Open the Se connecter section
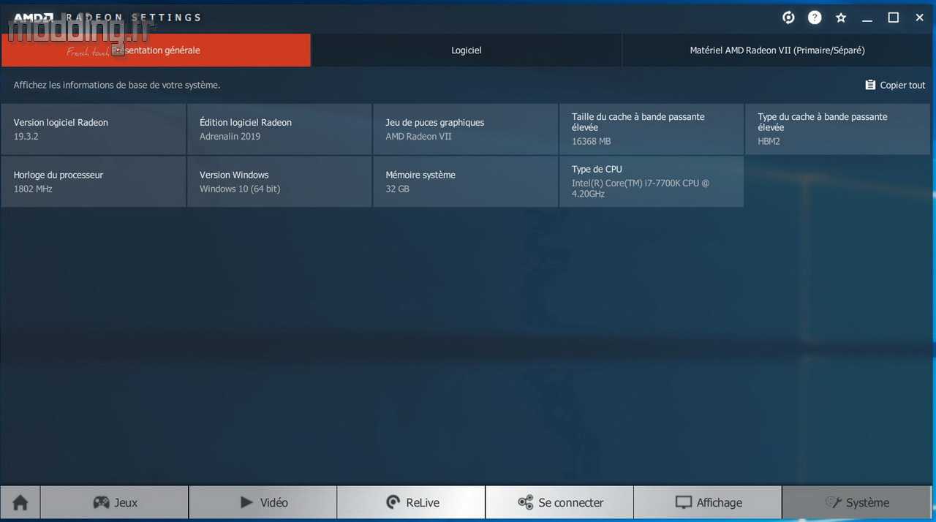The height and width of the screenshot is (522, 936). pyautogui.click(x=559, y=502)
